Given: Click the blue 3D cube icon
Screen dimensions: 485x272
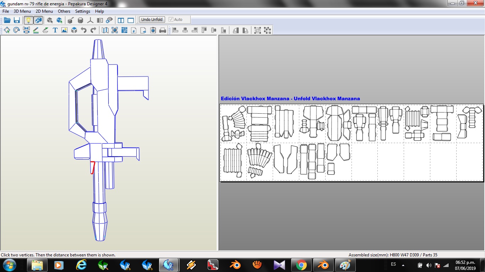Looking at the screenshot, I should 74,30.
